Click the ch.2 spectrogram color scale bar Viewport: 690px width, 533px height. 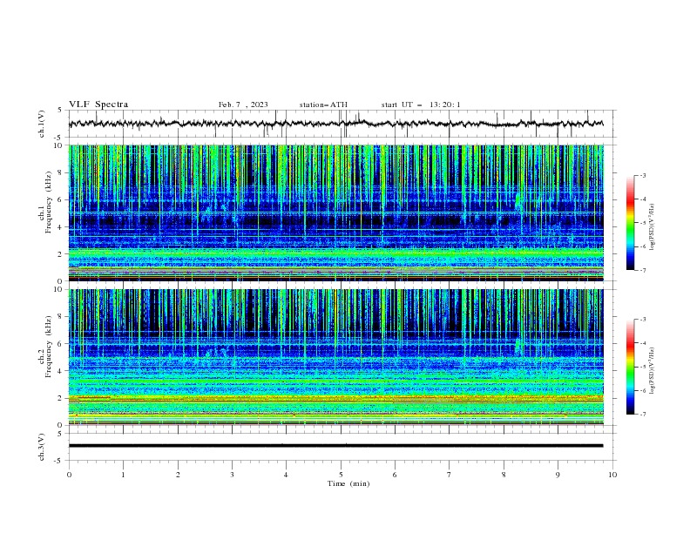[630, 367]
